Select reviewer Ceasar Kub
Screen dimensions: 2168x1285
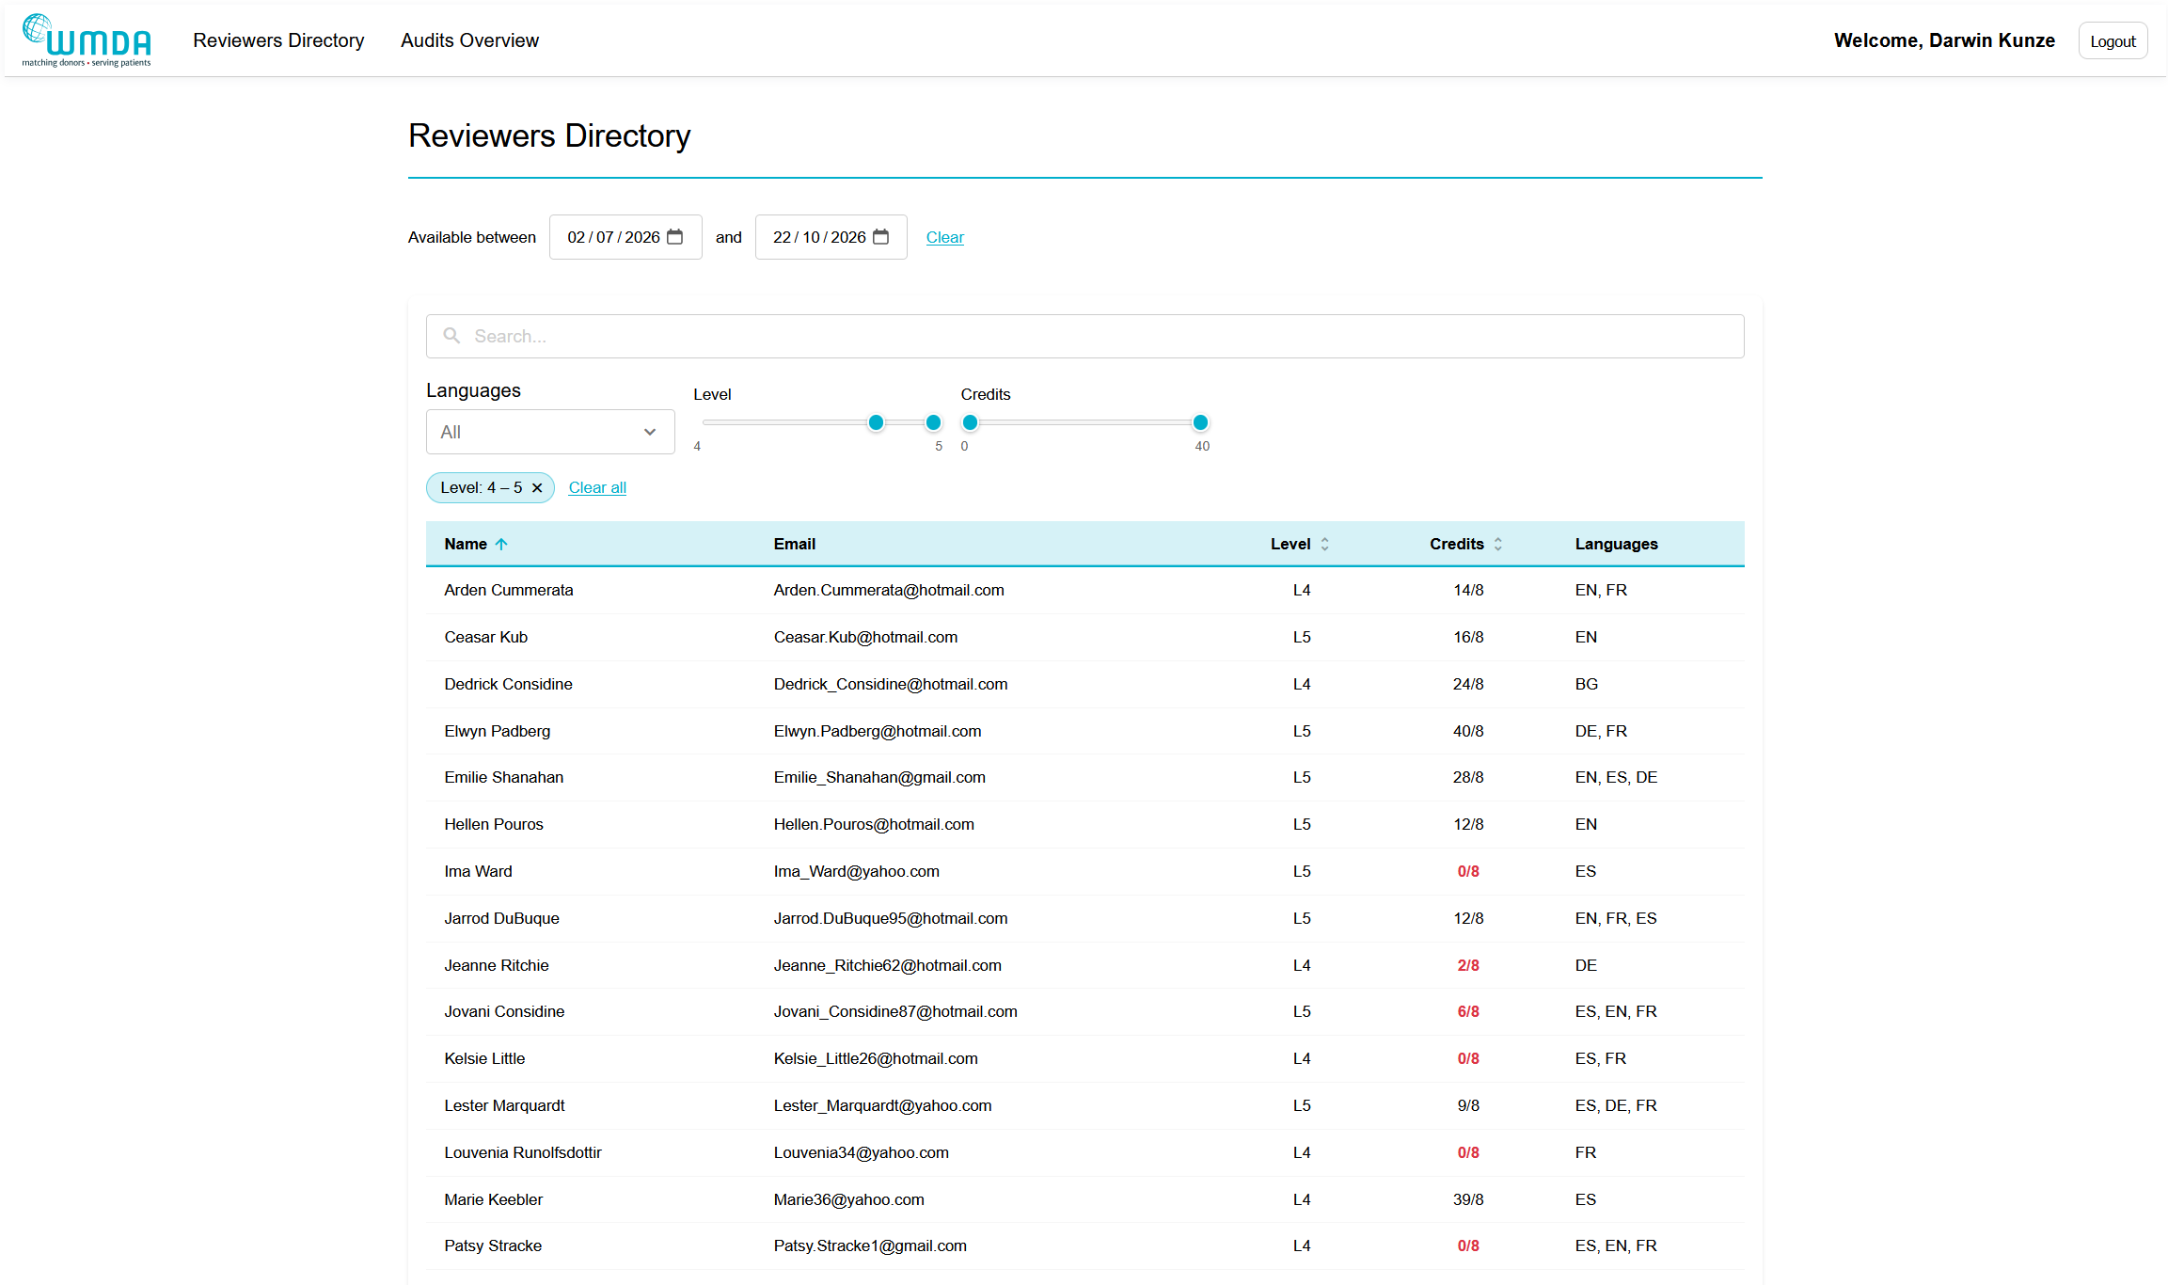tap(486, 637)
